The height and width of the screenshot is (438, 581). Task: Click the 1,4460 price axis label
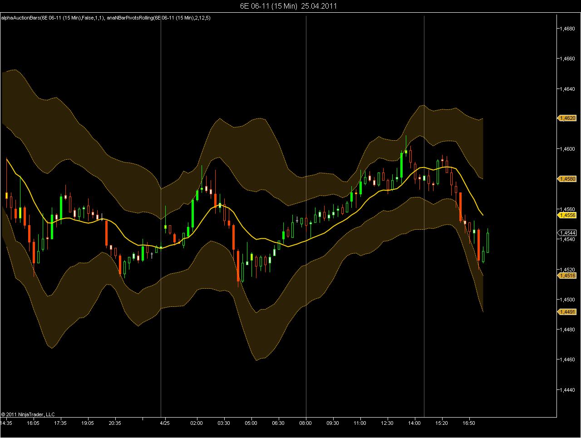point(568,359)
